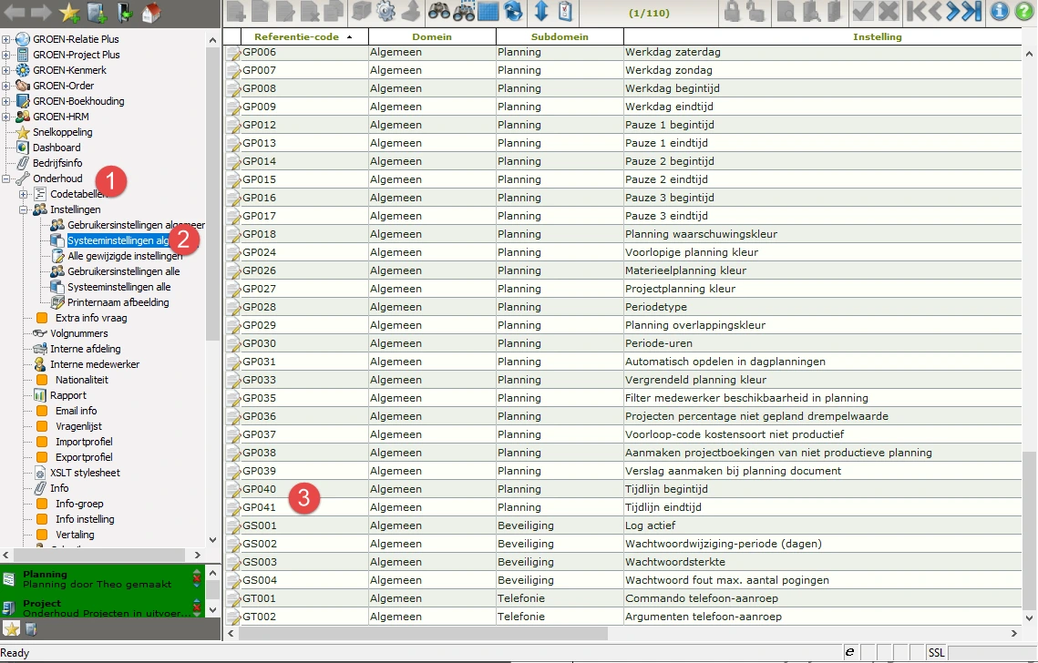Click the house home icon
Viewport: 1038px width, 663px height.
[x=151, y=12]
